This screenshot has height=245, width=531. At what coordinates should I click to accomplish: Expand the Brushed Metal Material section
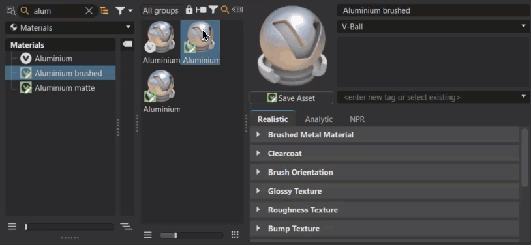(384, 134)
